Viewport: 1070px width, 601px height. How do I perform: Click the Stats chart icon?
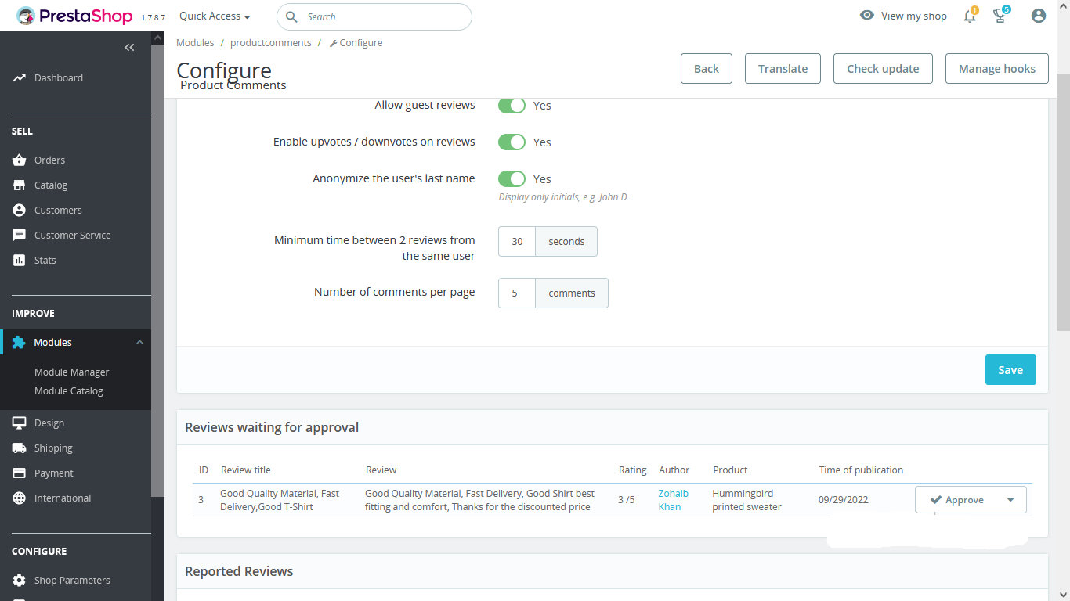tap(19, 261)
